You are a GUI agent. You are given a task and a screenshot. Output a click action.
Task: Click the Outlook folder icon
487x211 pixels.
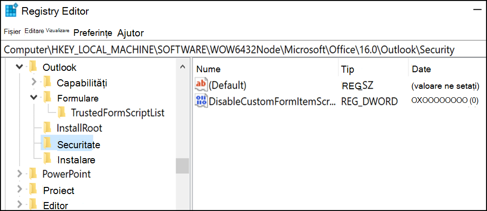[33, 67]
